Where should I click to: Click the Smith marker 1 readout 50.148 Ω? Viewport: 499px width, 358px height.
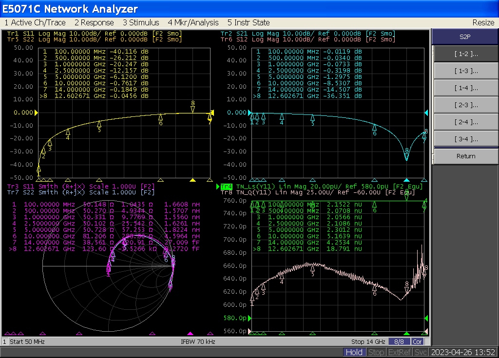click(x=98, y=205)
